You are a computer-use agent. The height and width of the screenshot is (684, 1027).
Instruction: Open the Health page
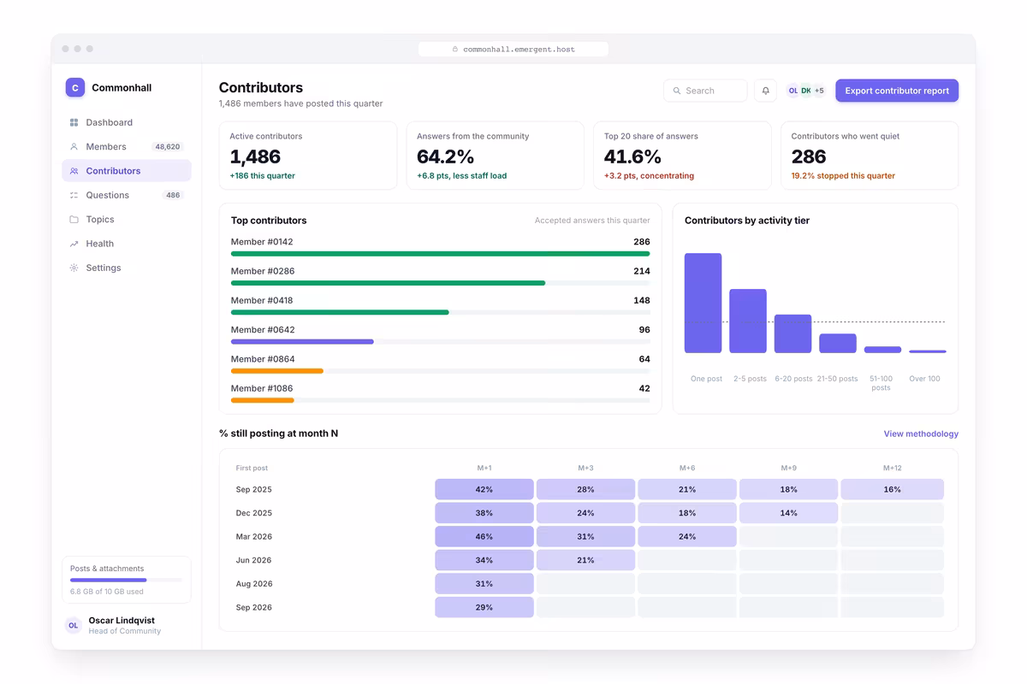(x=127, y=244)
